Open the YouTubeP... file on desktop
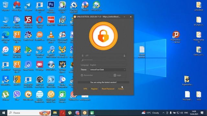This screenshot has width=207, height=116. 187,96
